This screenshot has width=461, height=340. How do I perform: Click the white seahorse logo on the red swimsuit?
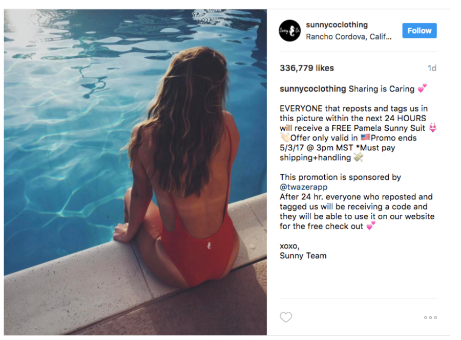coord(209,245)
